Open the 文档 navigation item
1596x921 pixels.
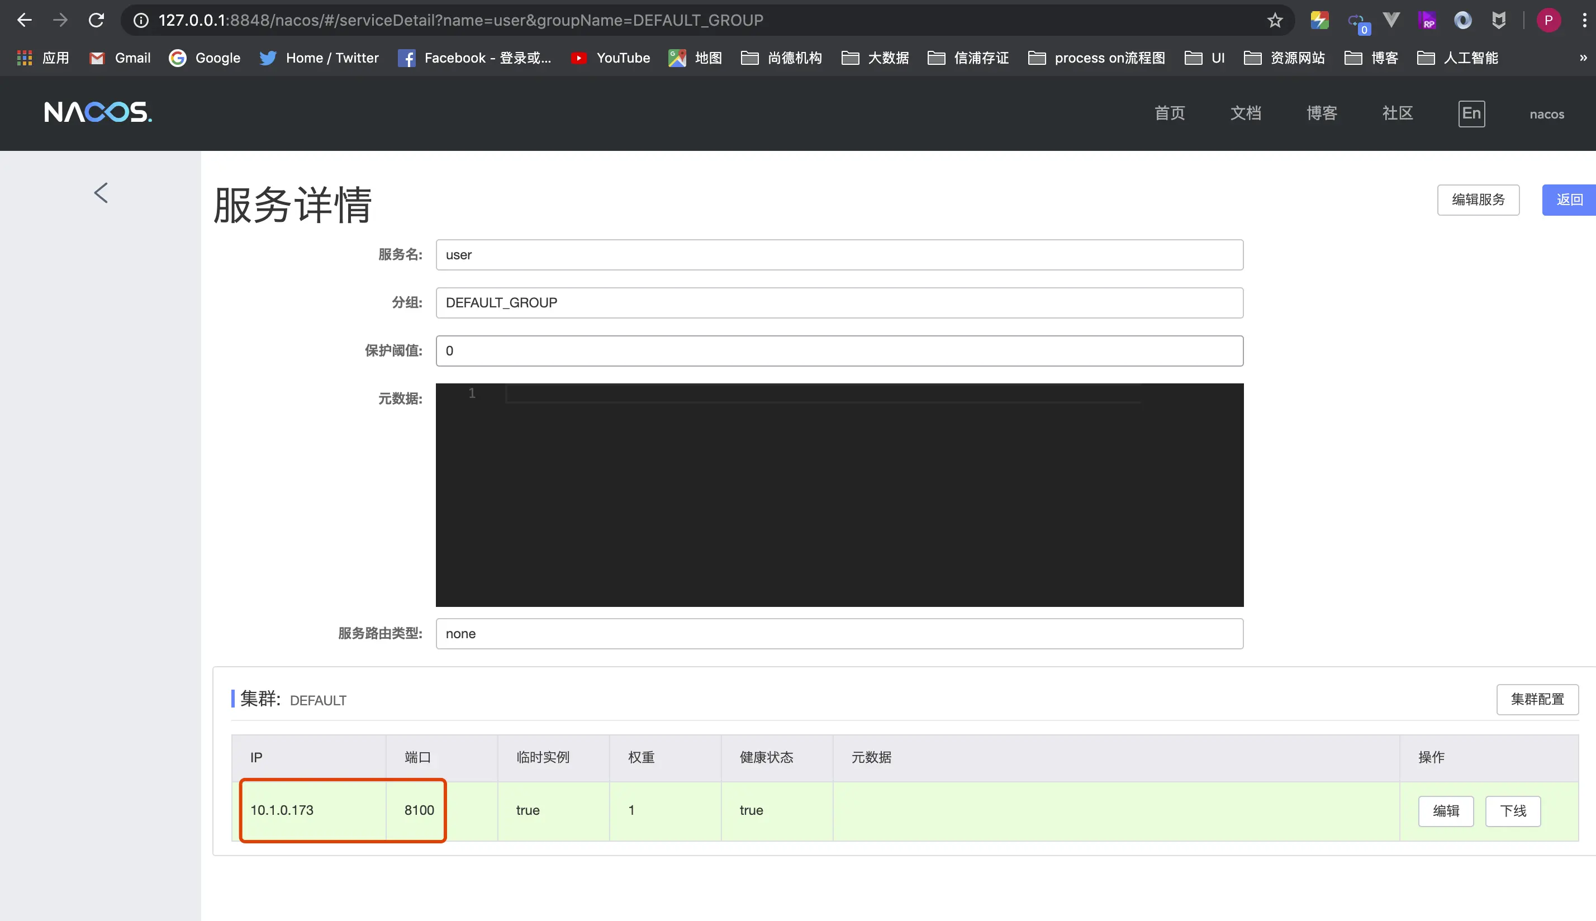[x=1245, y=113]
